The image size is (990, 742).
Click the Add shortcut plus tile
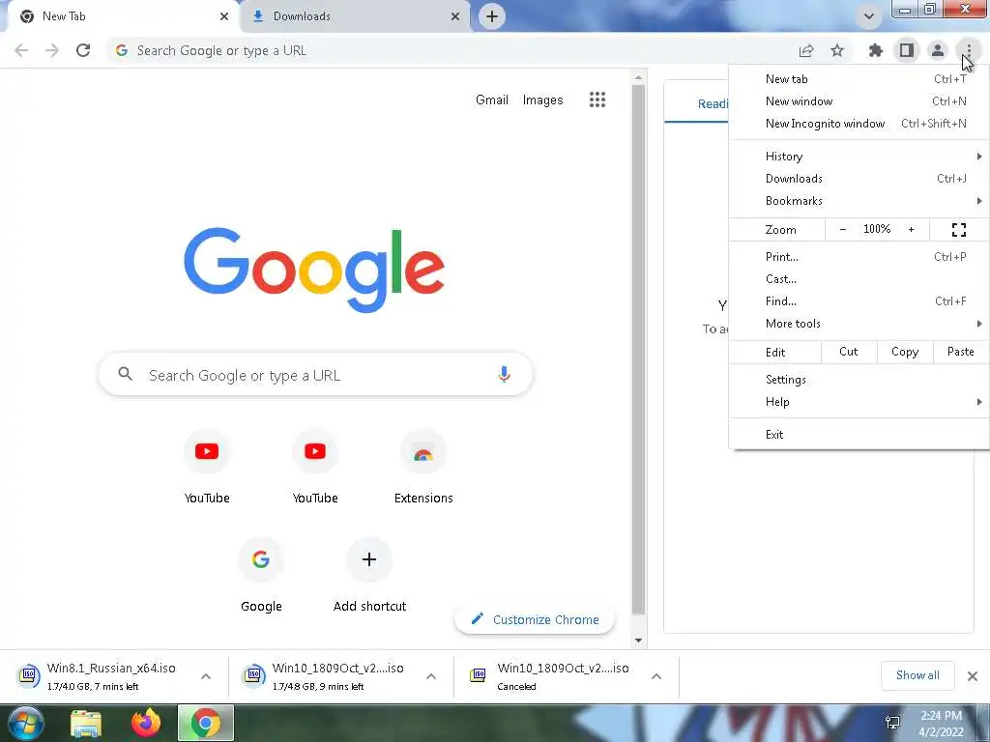tap(369, 574)
